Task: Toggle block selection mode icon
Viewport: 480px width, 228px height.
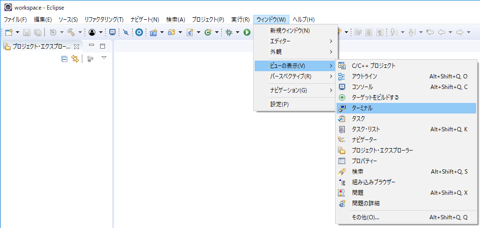Action: (x=369, y=32)
